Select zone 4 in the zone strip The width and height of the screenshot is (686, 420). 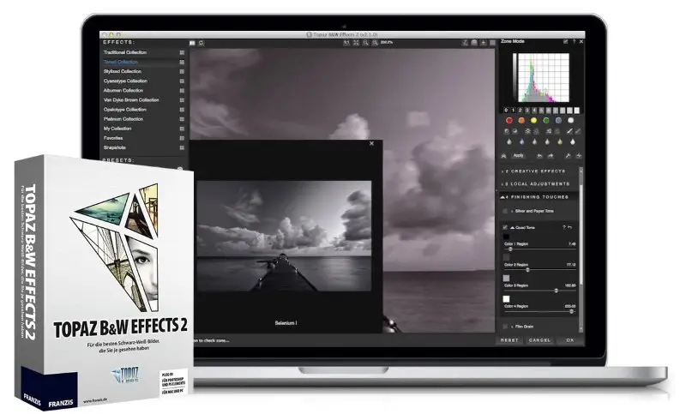click(534, 111)
